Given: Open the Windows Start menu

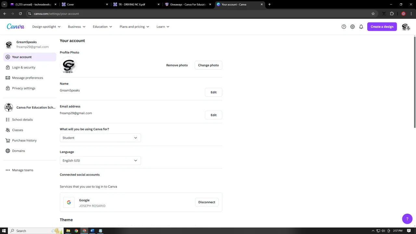Looking at the screenshot, I should (x=4, y=231).
